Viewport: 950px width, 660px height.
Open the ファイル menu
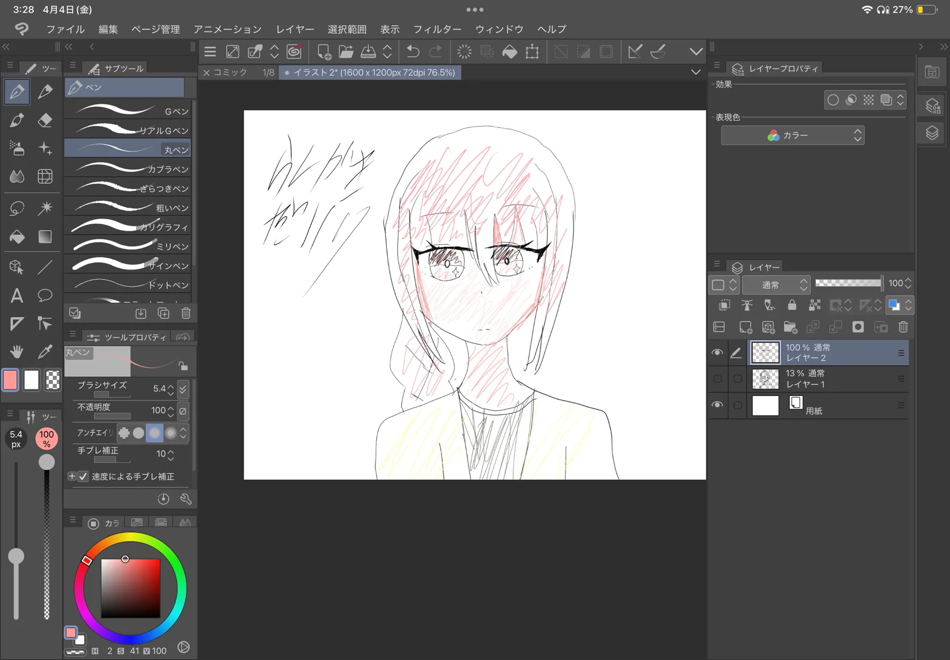[x=65, y=29]
